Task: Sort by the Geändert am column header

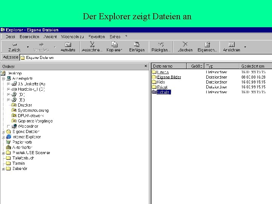Action: point(256,66)
